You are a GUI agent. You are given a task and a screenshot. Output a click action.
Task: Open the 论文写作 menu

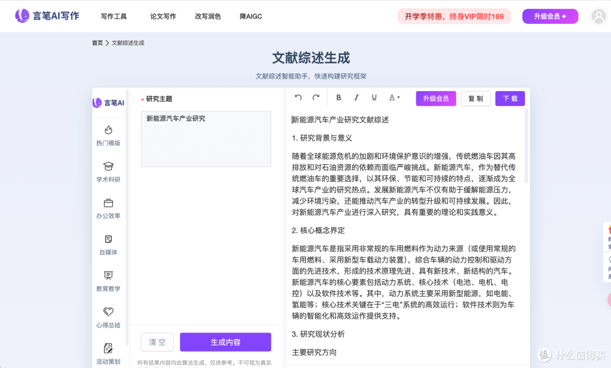[x=163, y=16]
